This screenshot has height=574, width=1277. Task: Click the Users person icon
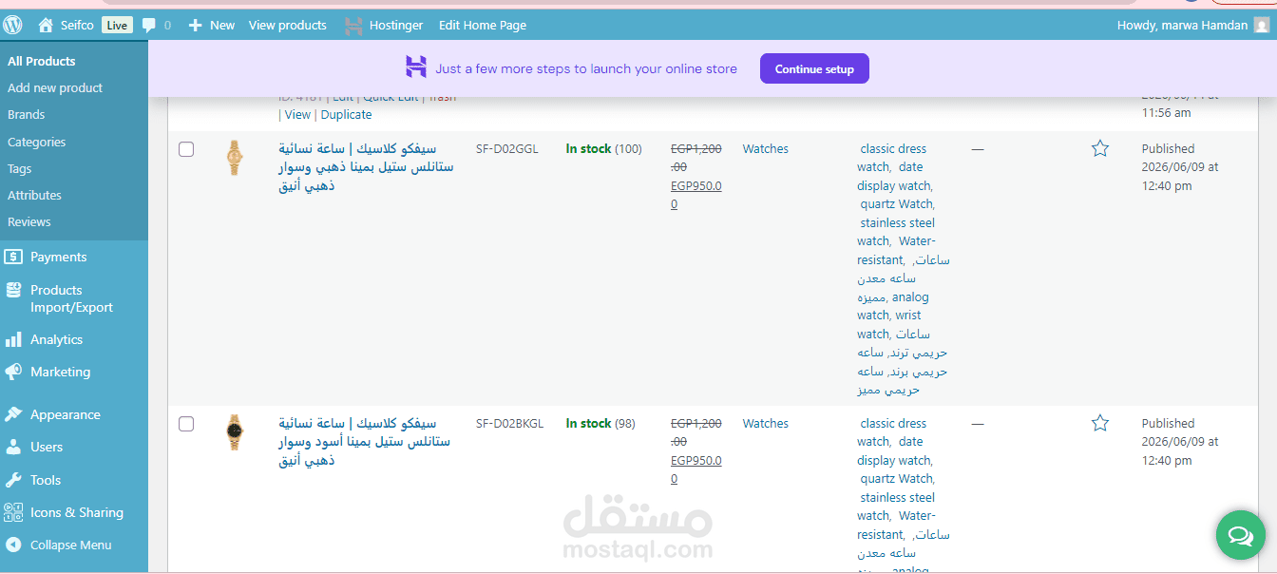(14, 447)
